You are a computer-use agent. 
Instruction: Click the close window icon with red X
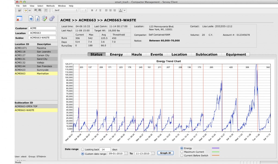(19, 19)
